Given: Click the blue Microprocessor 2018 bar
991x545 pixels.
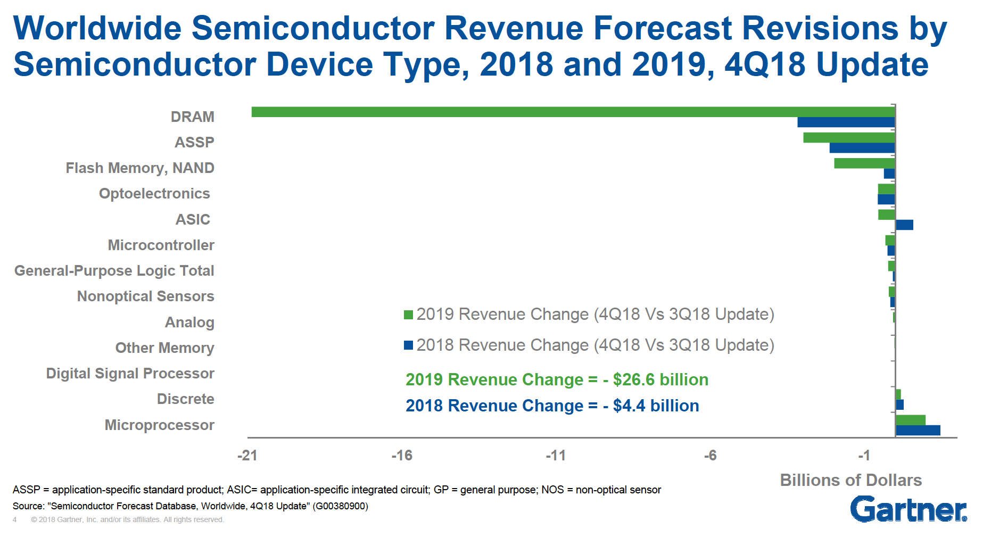Looking at the screenshot, I should [918, 430].
